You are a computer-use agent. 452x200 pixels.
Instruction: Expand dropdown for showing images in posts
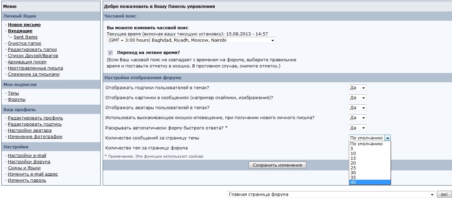click(x=357, y=98)
